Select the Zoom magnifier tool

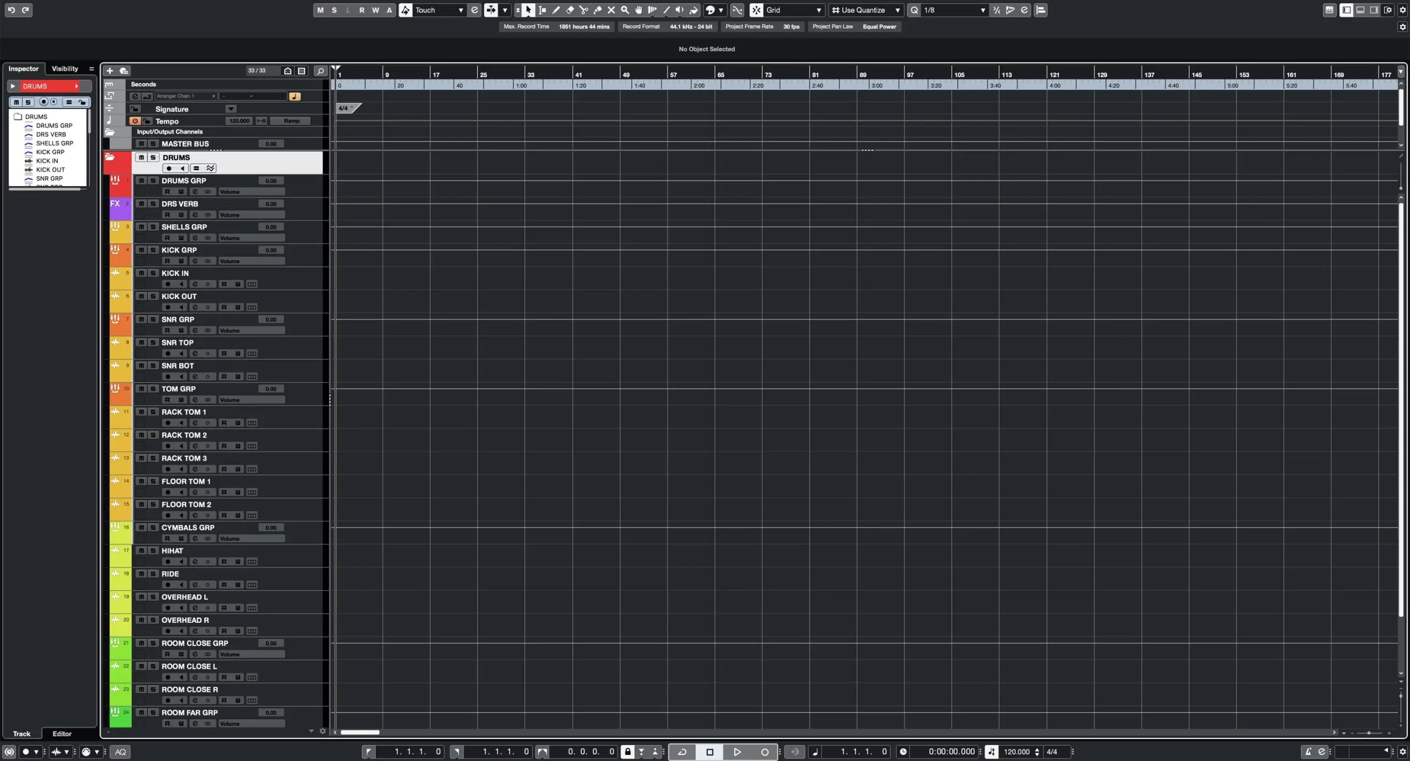(x=625, y=10)
